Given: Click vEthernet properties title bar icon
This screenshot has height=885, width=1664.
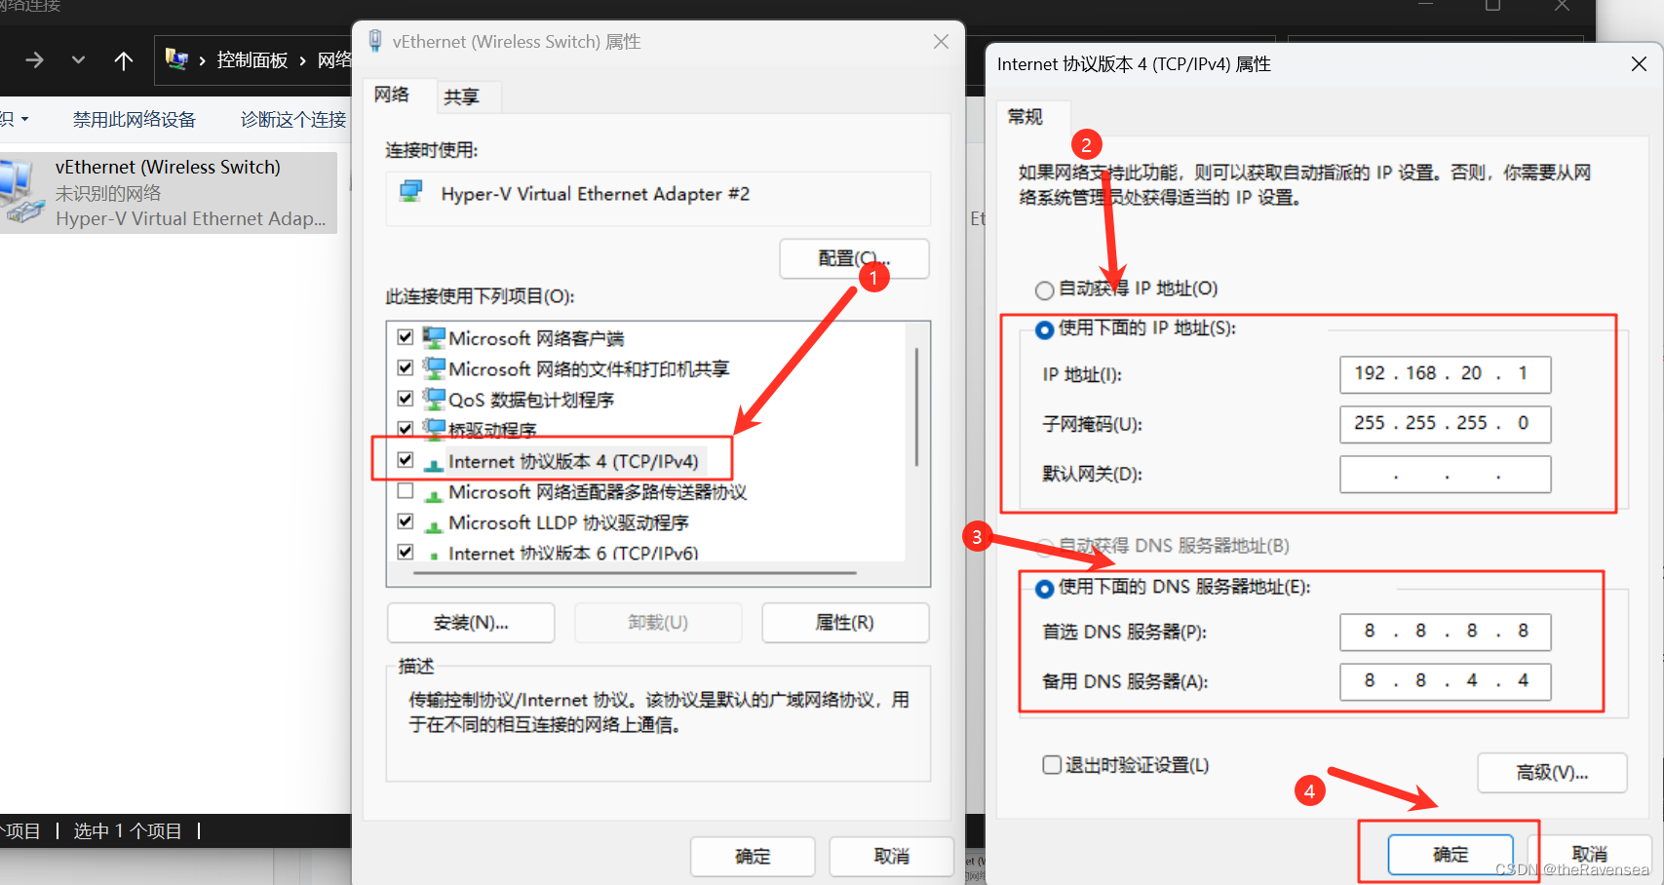Looking at the screenshot, I should [374, 41].
